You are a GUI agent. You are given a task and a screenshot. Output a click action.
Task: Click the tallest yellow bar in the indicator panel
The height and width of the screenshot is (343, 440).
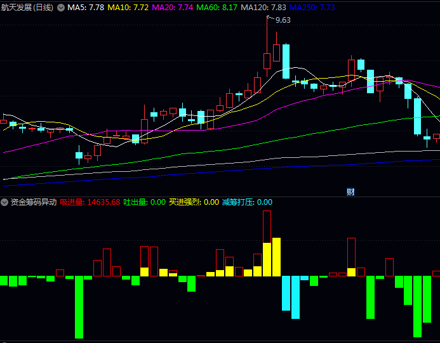(276, 257)
